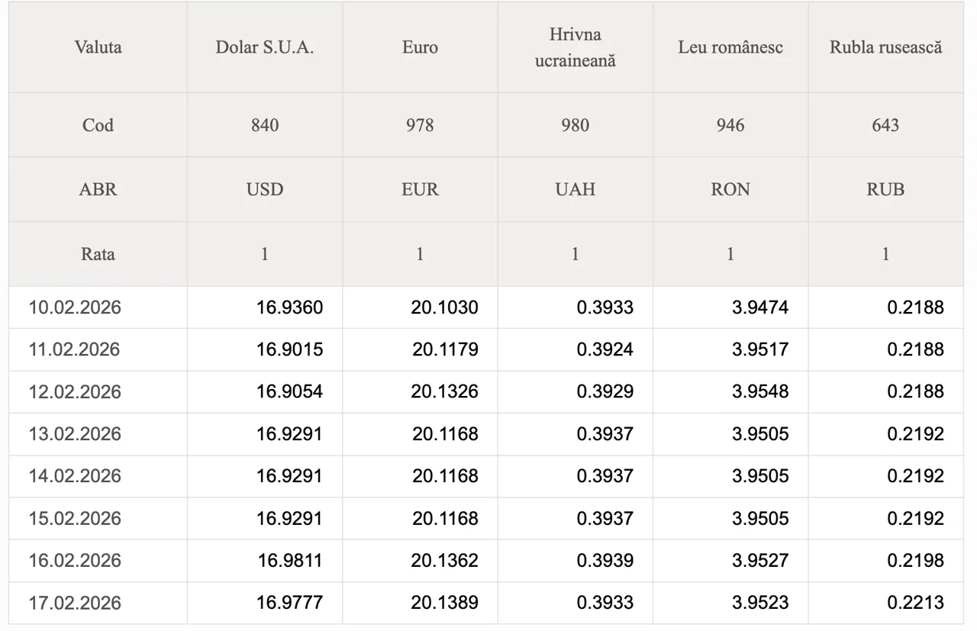The height and width of the screenshot is (631, 977).
Task: Select the 17.02.2026 date cell
Action: 75,603
